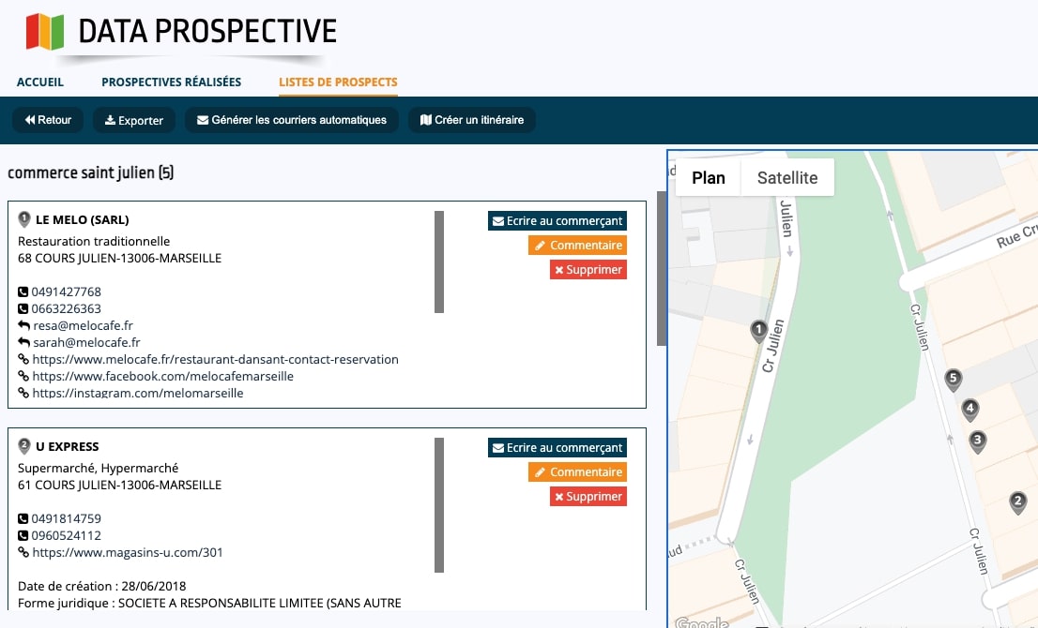Select map marker number 1 on Cours Julien

(757, 330)
